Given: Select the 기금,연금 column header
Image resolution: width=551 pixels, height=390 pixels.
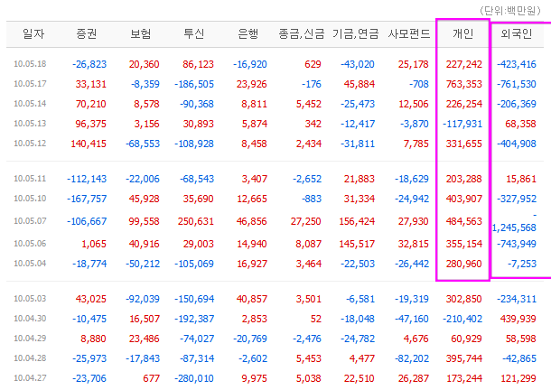Looking at the screenshot, I should [x=356, y=33].
